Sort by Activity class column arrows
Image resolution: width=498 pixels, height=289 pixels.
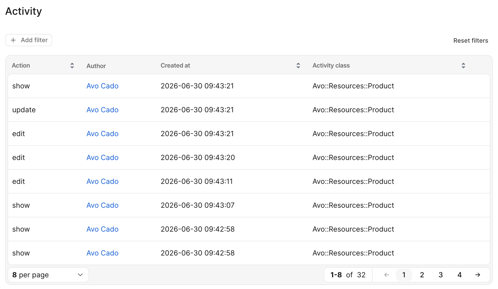(463, 66)
